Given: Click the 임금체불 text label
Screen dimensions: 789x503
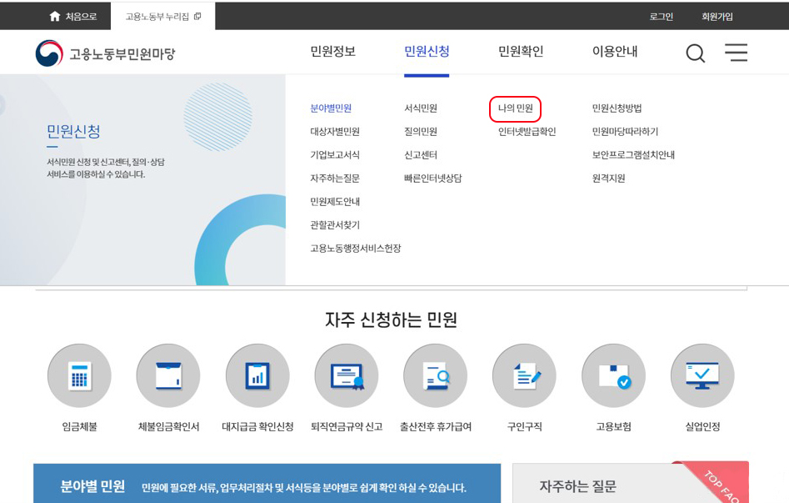Looking at the screenshot, I should (79, 427).
